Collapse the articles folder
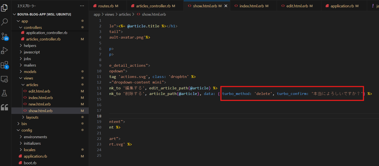Screen dimensions: 379x166 23,85
